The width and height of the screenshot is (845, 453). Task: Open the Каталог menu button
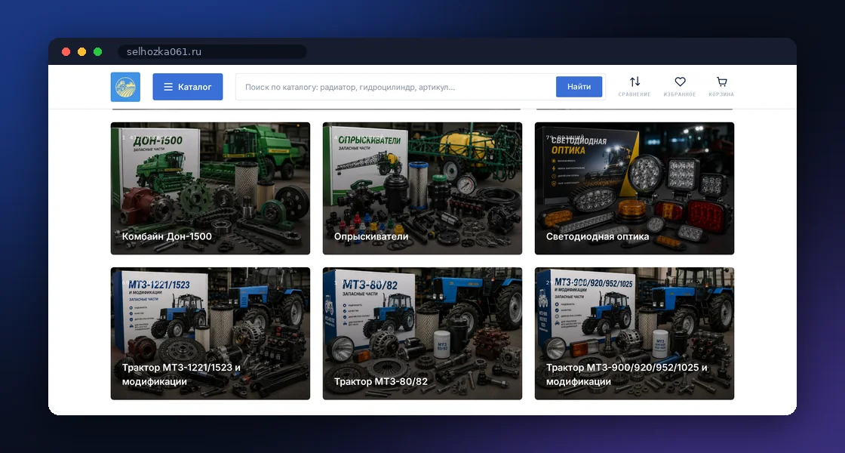tap(188, 87)
